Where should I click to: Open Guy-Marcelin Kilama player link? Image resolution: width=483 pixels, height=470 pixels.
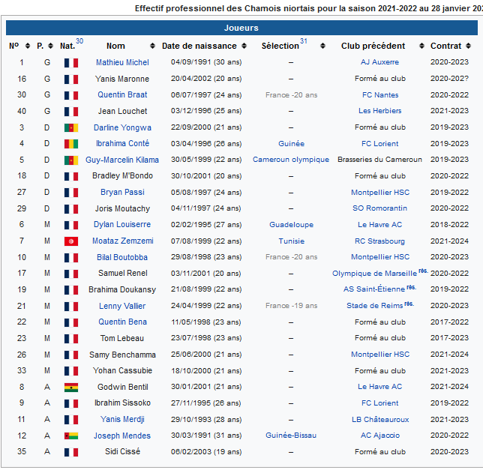[x=122, y=160]
